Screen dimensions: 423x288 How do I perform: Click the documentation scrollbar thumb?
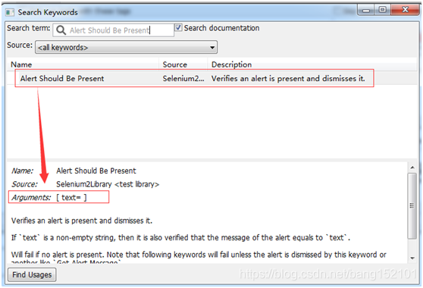pyautogui.click(x=412, y=205)
